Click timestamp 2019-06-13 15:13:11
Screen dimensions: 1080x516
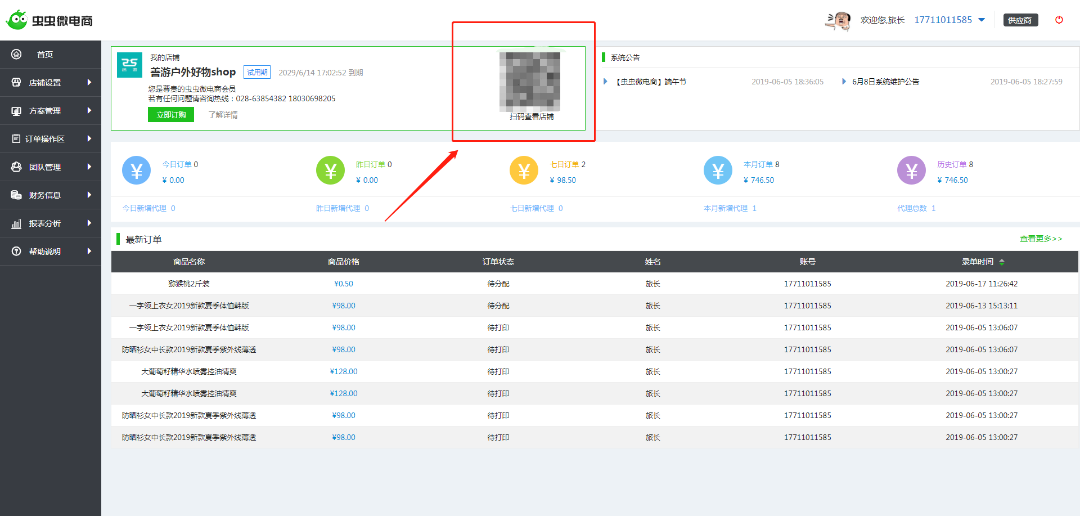(x=982, y=306)
